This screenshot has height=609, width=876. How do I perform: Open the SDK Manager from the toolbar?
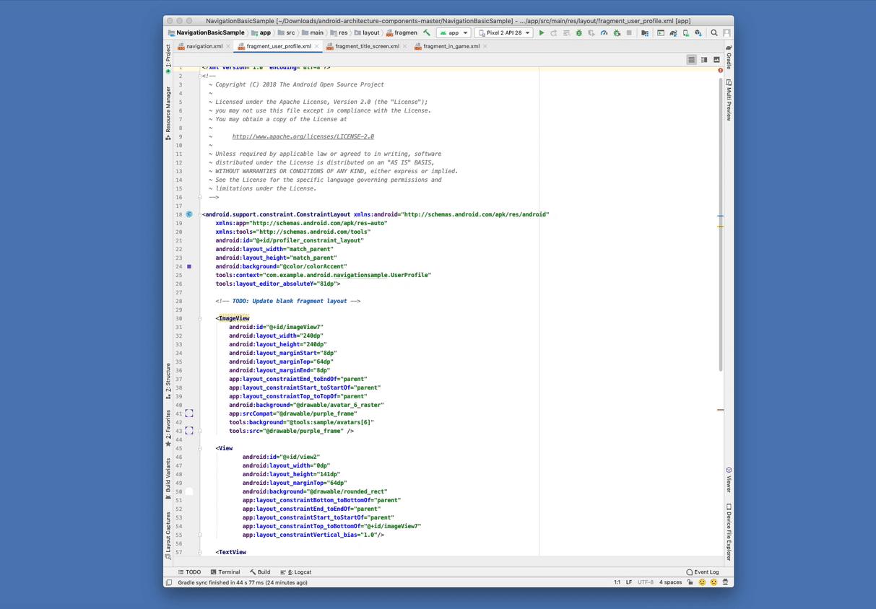tap(698, 32)
